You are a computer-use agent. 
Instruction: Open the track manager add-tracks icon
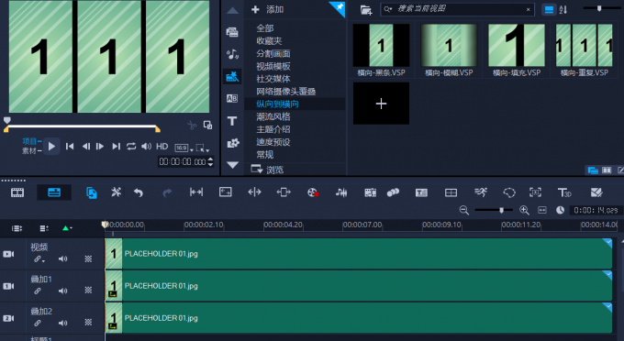click(x=44, y=228)
